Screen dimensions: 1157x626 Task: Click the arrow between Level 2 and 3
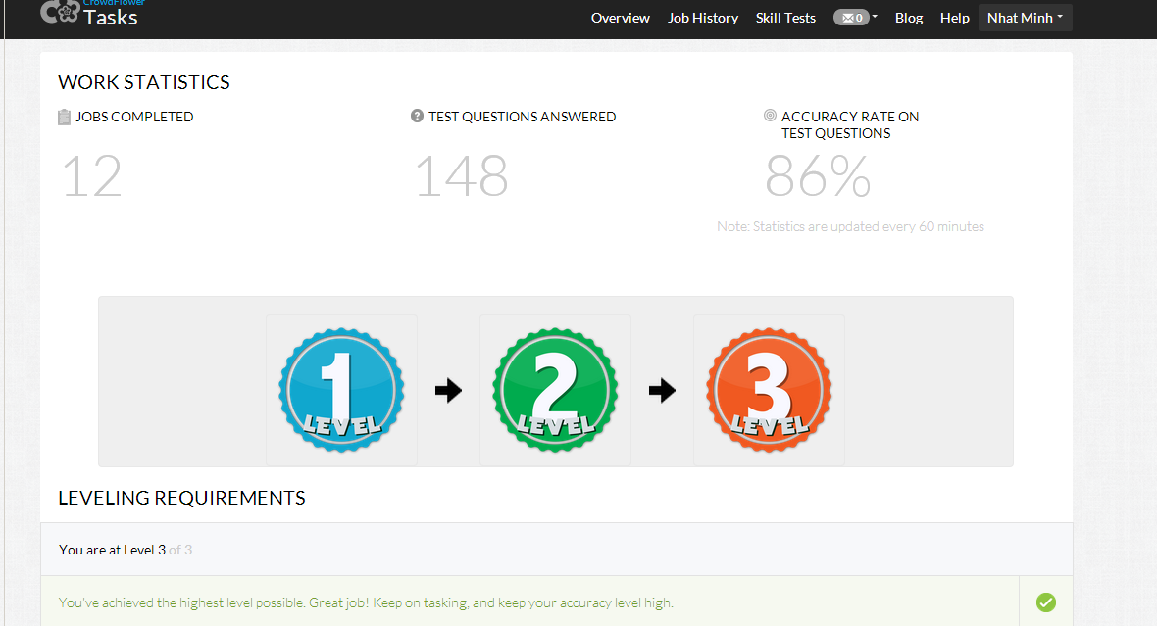click(x=663, y=390)
